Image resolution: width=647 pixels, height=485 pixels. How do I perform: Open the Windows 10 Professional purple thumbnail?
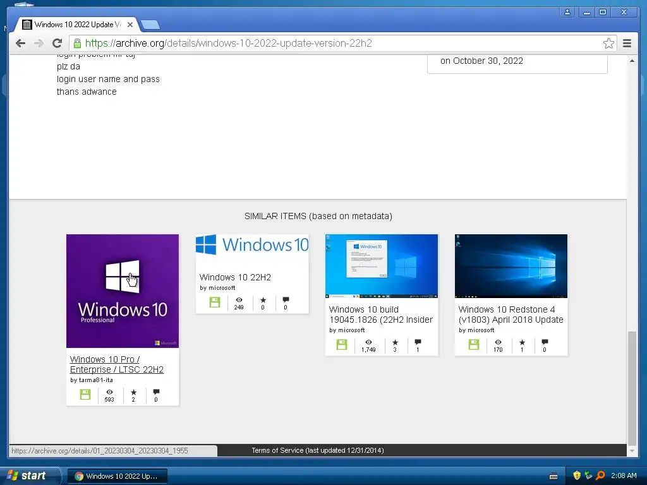[x=123, y=290]
